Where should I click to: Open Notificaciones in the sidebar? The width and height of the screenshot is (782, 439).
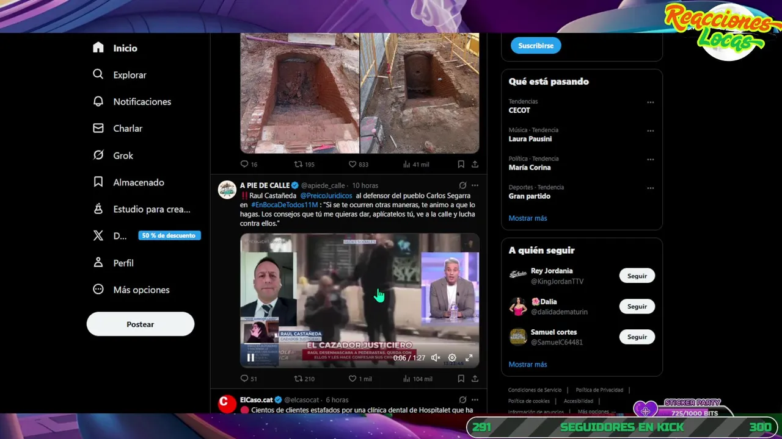(132, 102)
